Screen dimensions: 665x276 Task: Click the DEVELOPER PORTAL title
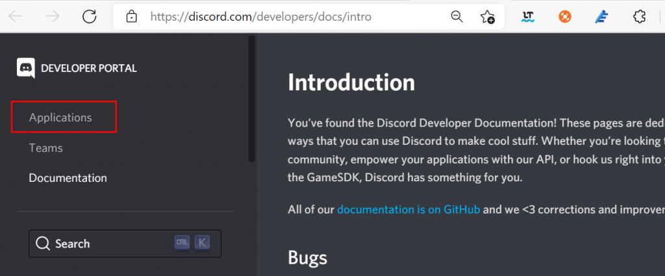[89, 68]
